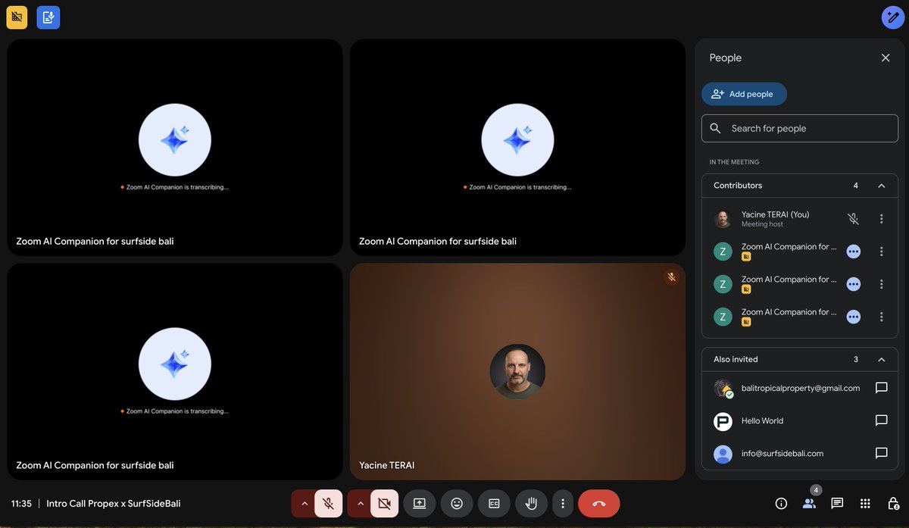Open meeting details info icon

[782, 504]
